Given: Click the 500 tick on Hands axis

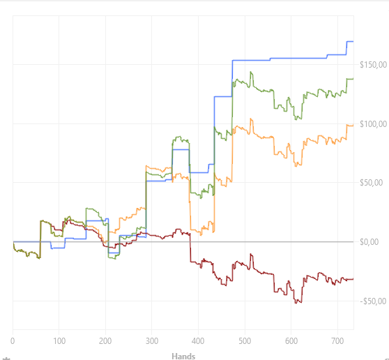Looking at the screenshot, I should [245, 341].
